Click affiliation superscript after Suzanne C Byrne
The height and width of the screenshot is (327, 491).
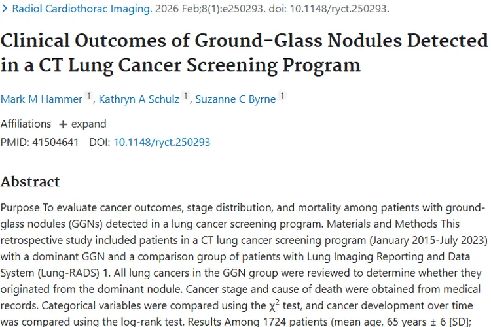pos(282,96)
